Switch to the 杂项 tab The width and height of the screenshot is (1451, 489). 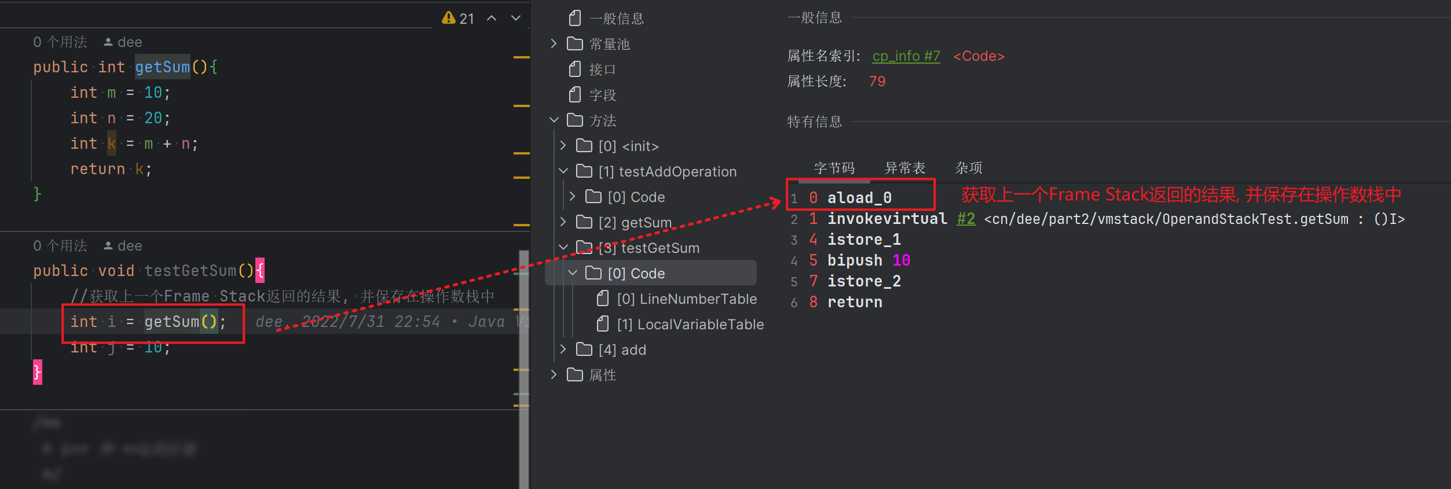coord(968,168)
